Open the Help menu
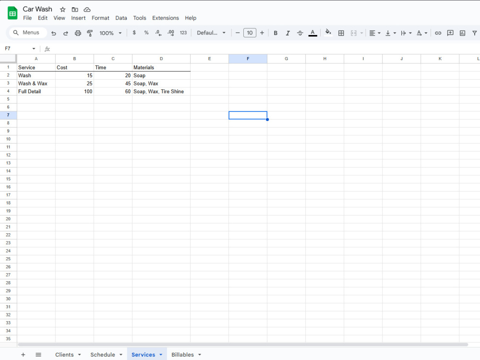The width and height of the screenshot is (480, 360). click(191, 18)
